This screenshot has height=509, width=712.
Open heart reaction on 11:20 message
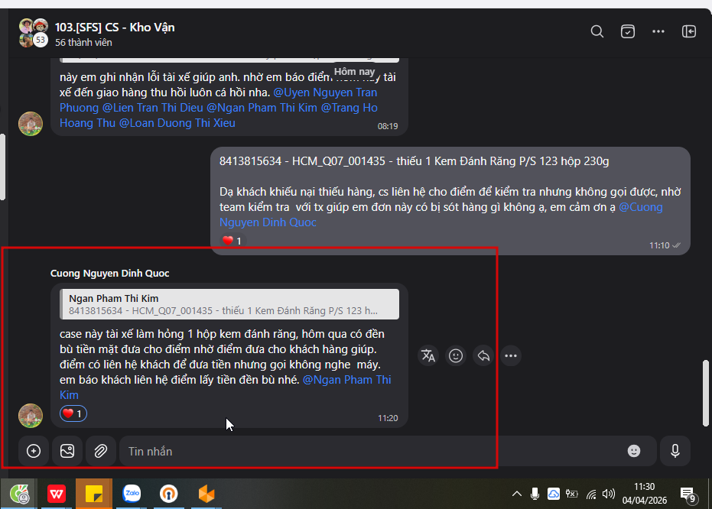pyautogui.click(x=73, y=413)
